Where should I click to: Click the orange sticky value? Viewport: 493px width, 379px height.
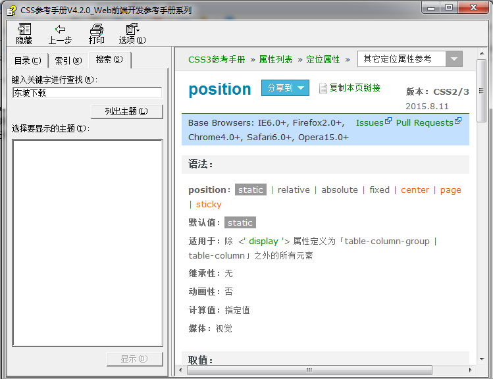click(209, 205)
